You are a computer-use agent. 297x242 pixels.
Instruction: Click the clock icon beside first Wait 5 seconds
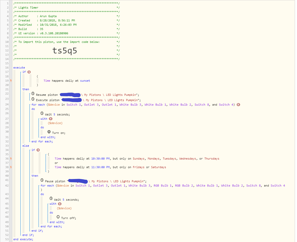(42, 113)
